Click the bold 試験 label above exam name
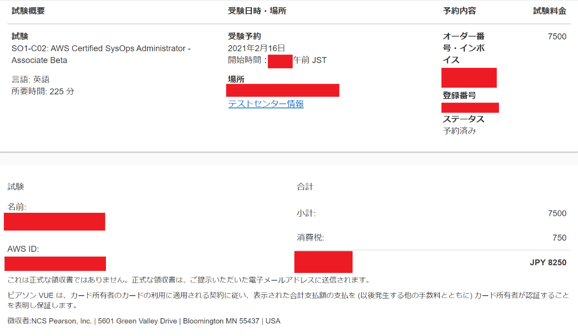578x336 pixels. tap(20, 36)
